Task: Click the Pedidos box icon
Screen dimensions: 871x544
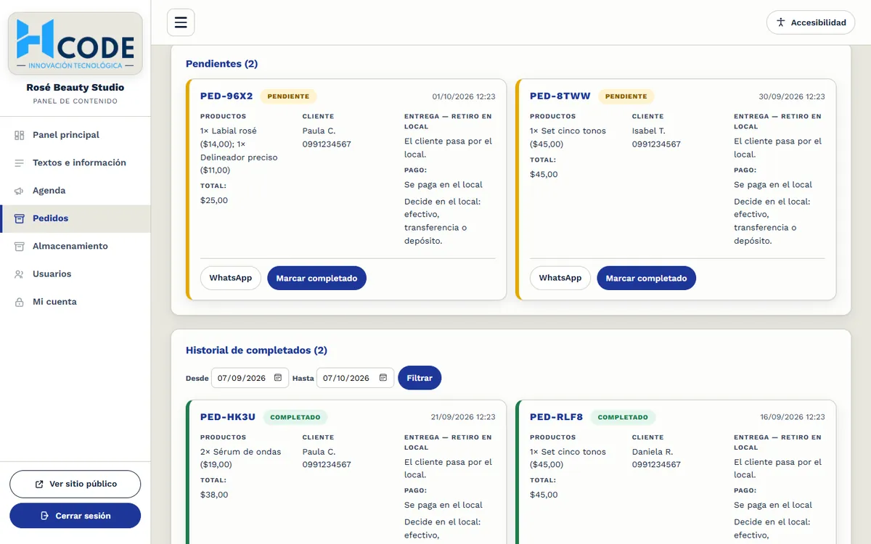Action: (19, 218)
